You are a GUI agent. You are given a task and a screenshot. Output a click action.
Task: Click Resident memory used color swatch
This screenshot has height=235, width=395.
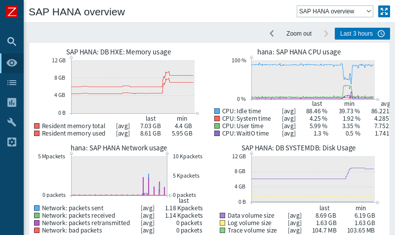[x=37, y=133]
